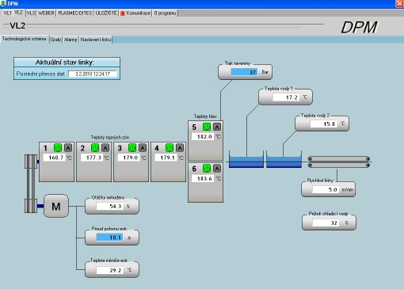The image size is (404, 289).
Task: Click the A mode icon of zone 2
Action: tap(105, 148)
